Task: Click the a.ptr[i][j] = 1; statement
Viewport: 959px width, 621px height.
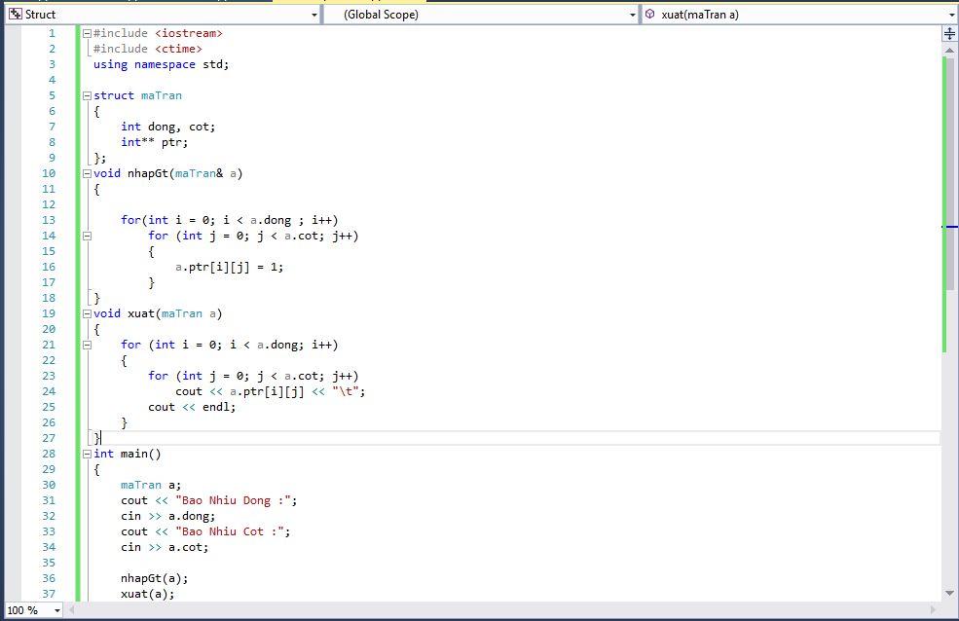Action: 230,267
